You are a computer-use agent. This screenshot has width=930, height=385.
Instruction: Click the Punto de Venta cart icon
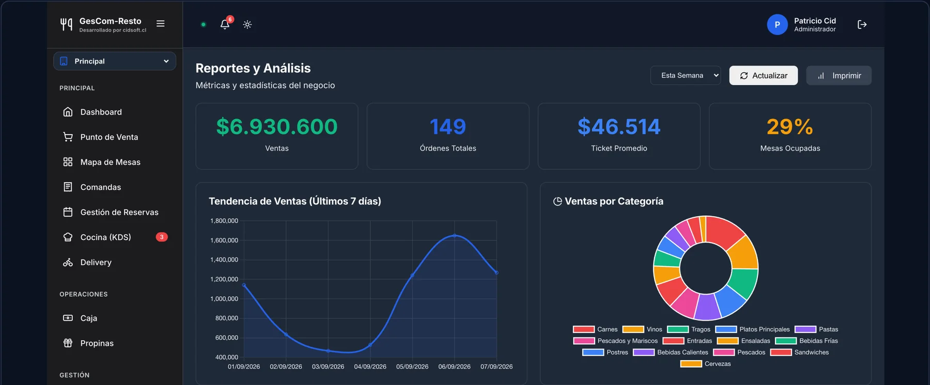(x=68, y=137)
